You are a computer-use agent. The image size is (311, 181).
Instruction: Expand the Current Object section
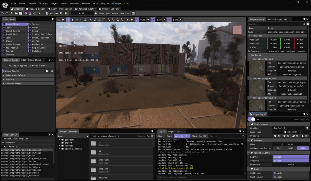point(28,83)
